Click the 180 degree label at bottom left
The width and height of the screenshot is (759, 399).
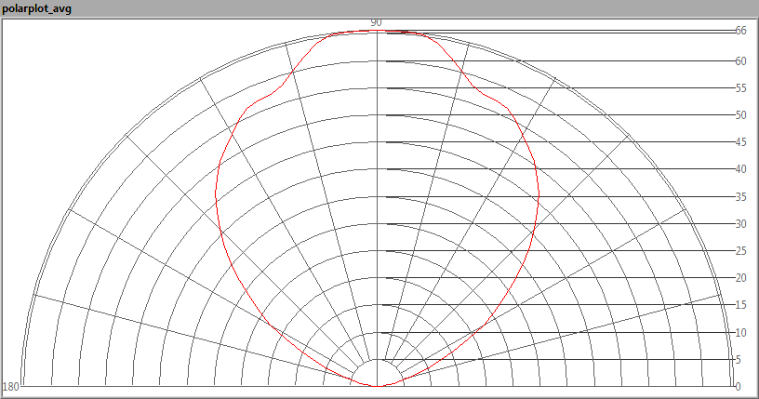[x=11, y=387]
